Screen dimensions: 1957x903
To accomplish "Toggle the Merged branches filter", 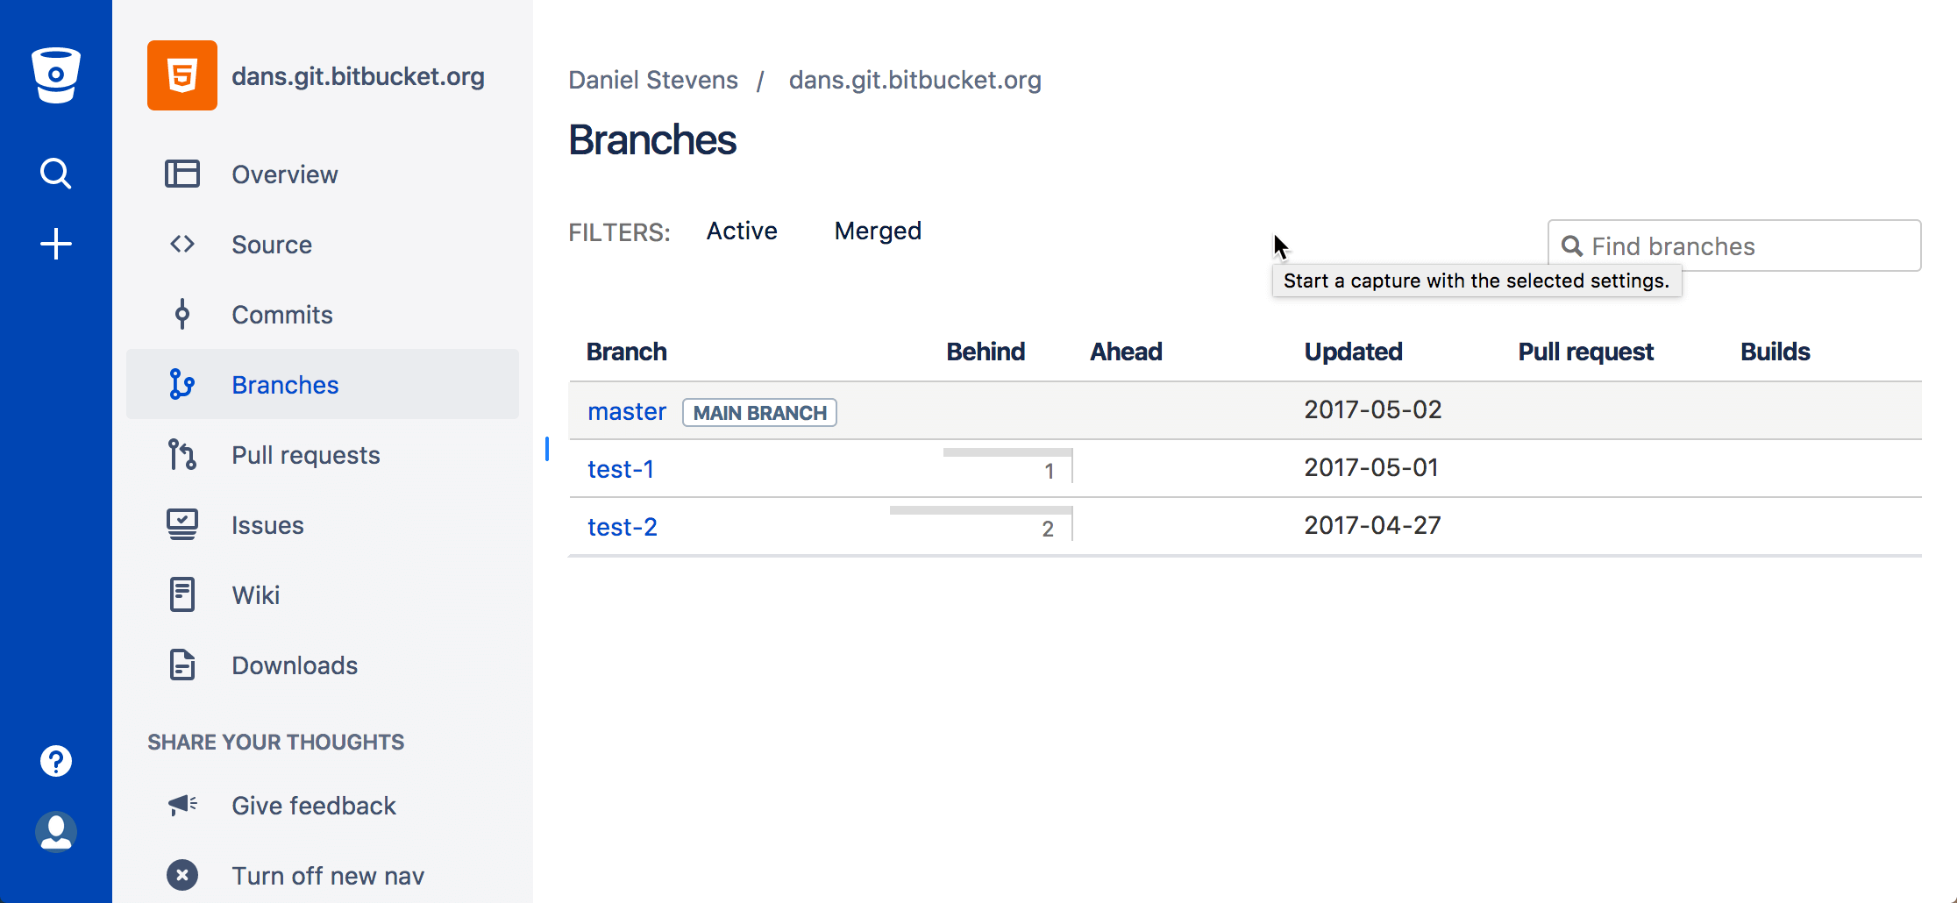I will (878, 231).
